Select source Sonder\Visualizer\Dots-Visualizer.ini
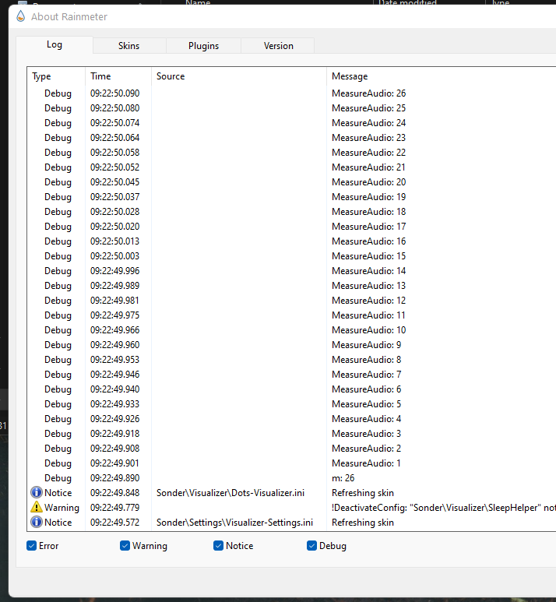This screenshot has width=556, height=602. coord(230,492)
